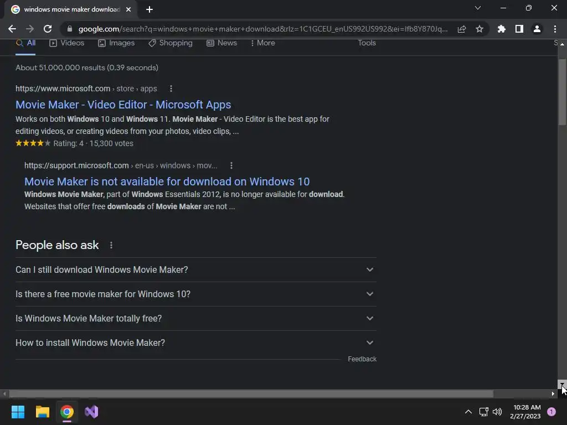Click the horizontal scrollbar thumb
The image size is (567, 425).
coord(251,394)
